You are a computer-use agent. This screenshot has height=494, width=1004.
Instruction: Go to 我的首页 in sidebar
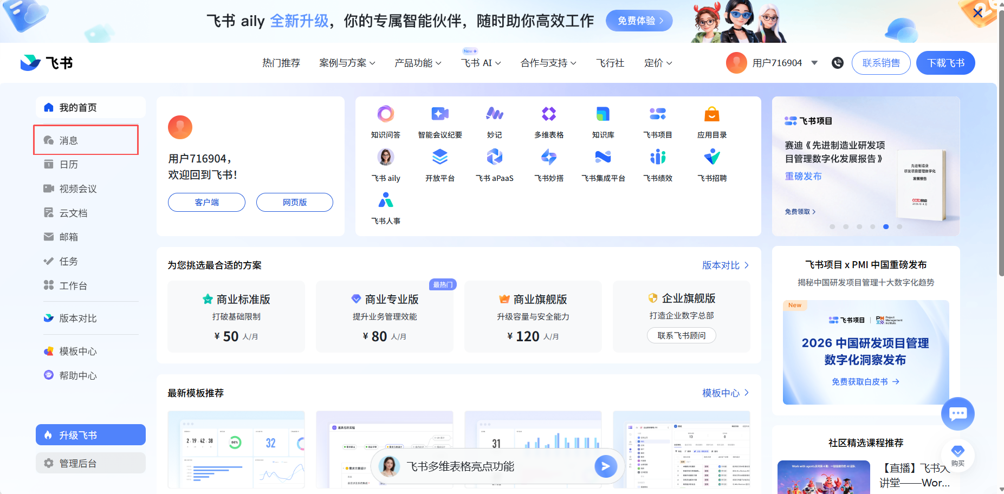click(x=90, y=107)
